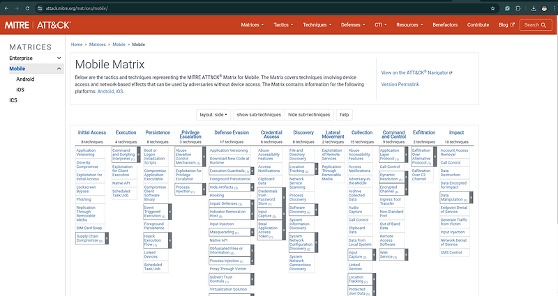The image size is (558, 296).
Task: Open the Initial Access tactic heading
Action: pos(92,132)
